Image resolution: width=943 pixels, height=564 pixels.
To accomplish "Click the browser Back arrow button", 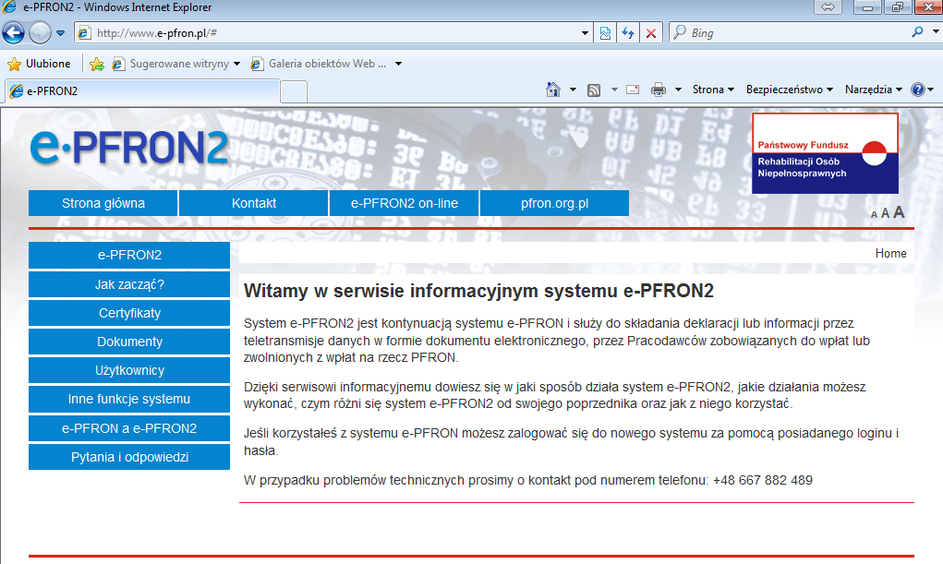I will pyautogui.click(x=13, y=32).
